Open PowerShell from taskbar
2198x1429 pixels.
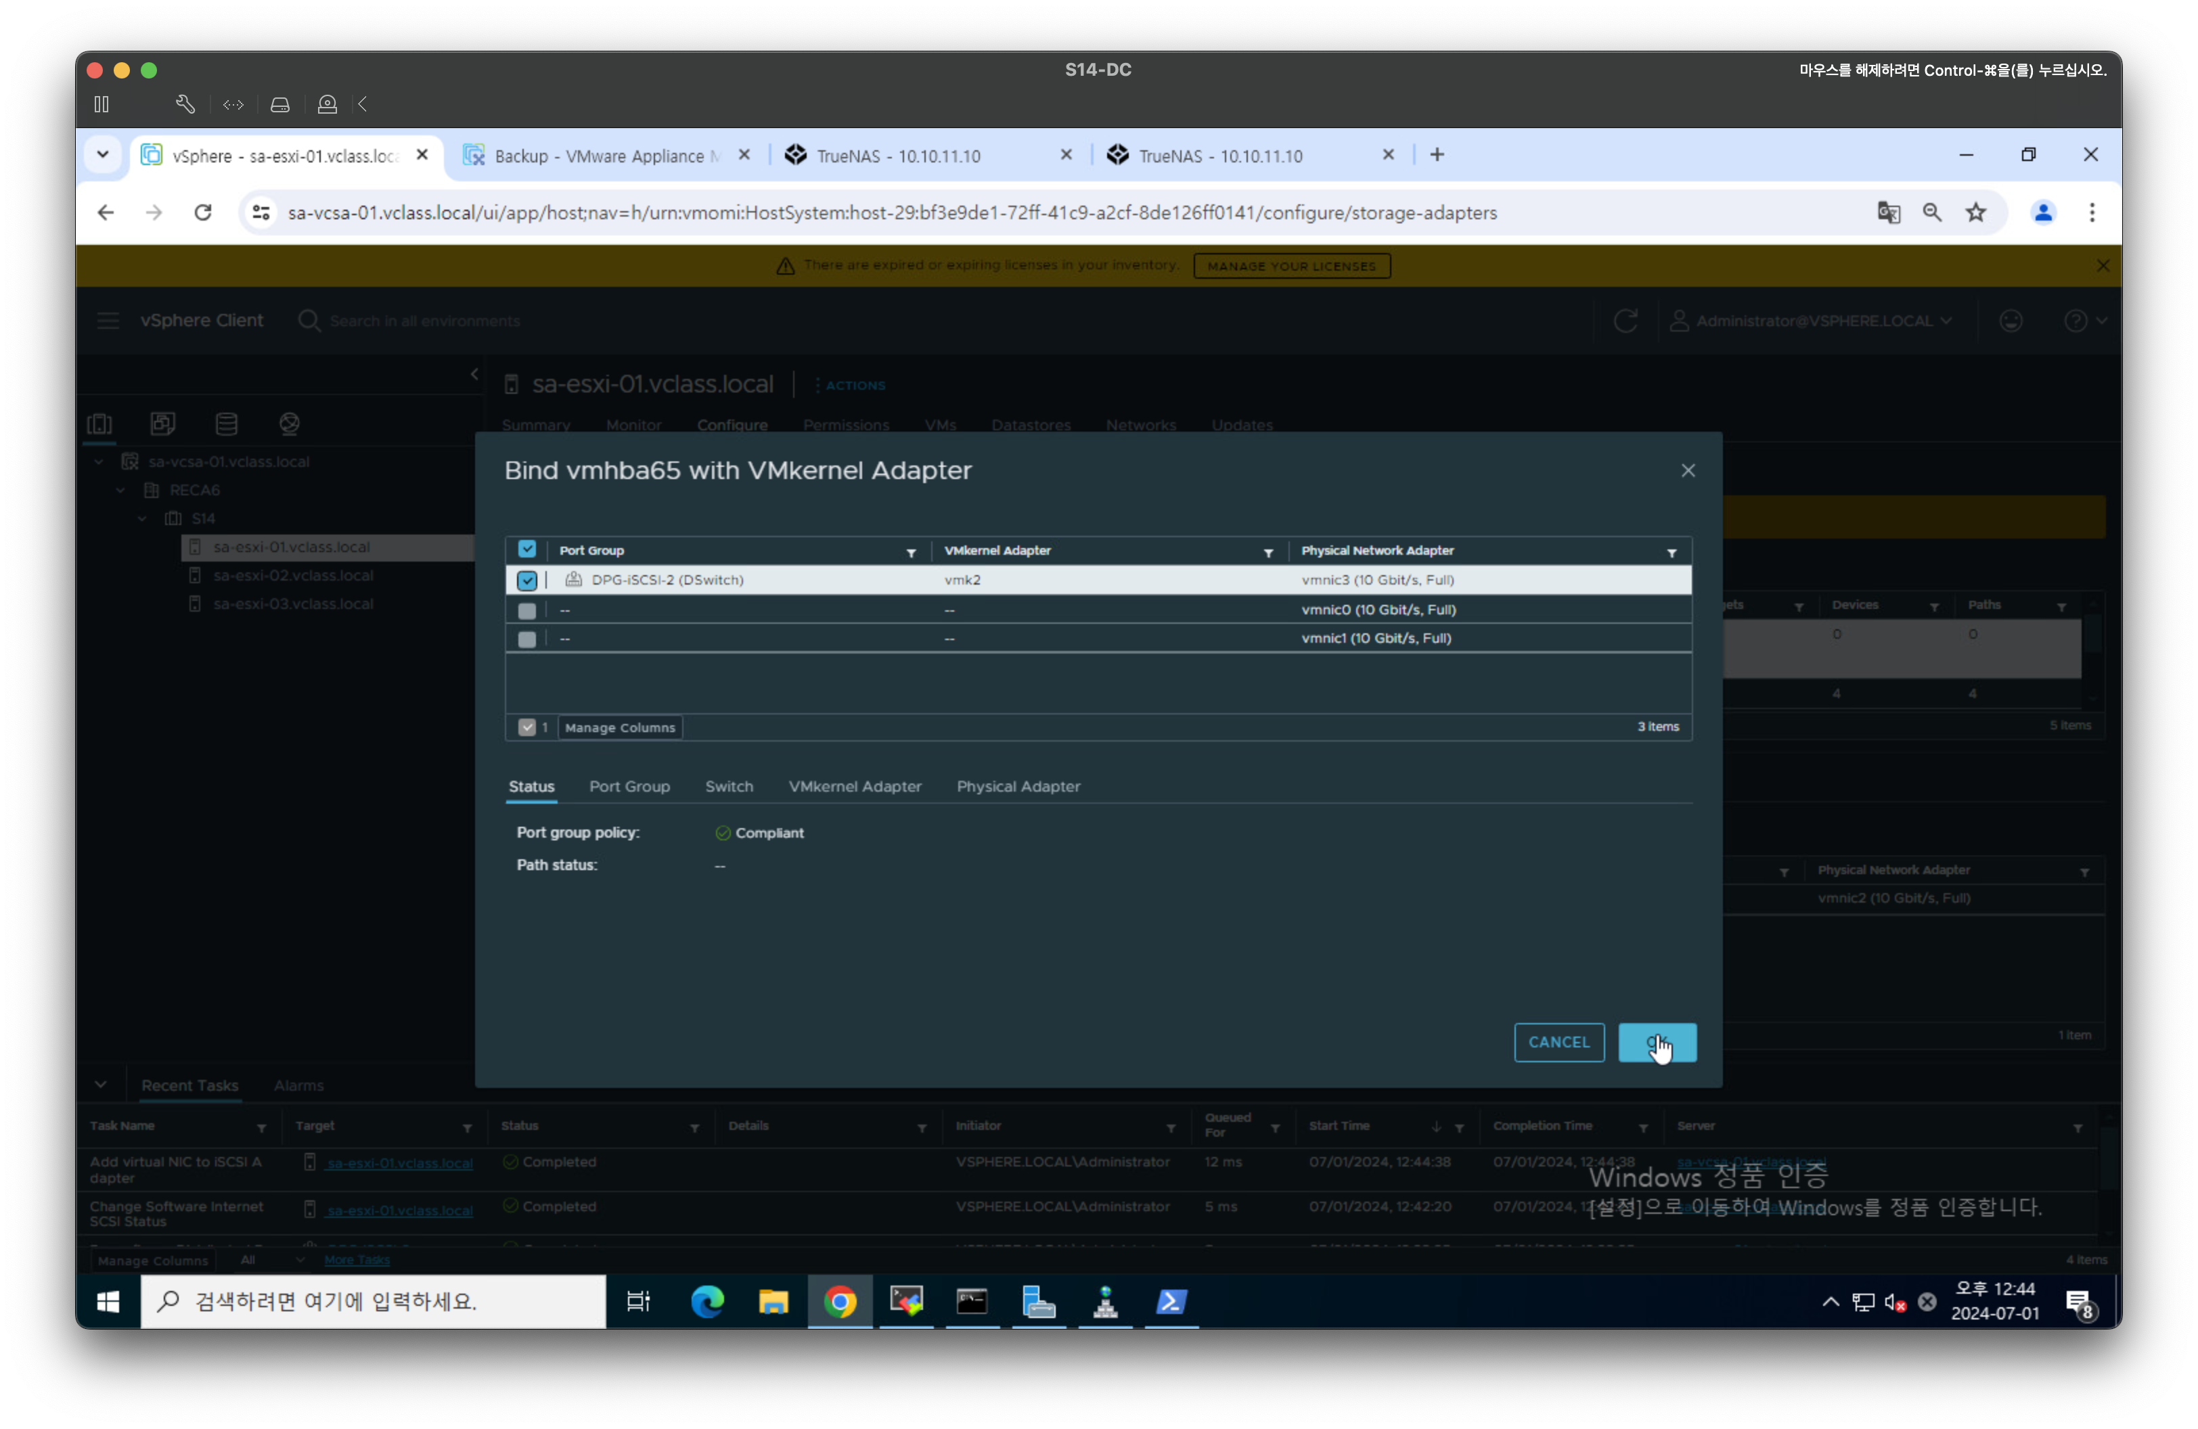pyautogui.click(x=1171, y=1302)
